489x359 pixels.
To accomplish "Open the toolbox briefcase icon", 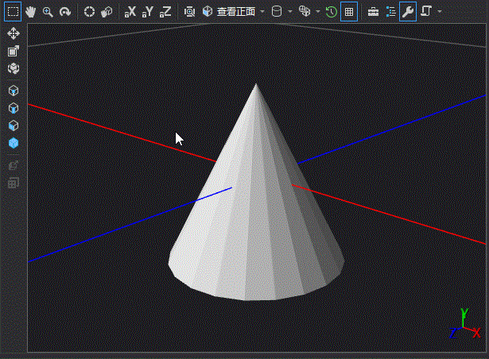I will (373, 12).
